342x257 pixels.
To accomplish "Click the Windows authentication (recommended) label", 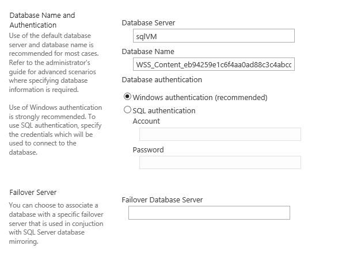I will click(x=200, y=97).
